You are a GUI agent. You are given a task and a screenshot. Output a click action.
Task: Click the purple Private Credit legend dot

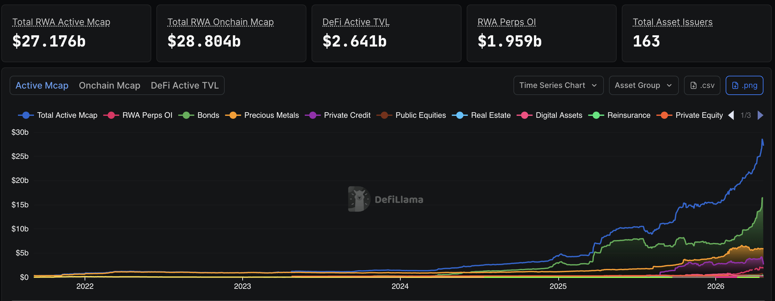pyautogui.click(x=312, y=115)
